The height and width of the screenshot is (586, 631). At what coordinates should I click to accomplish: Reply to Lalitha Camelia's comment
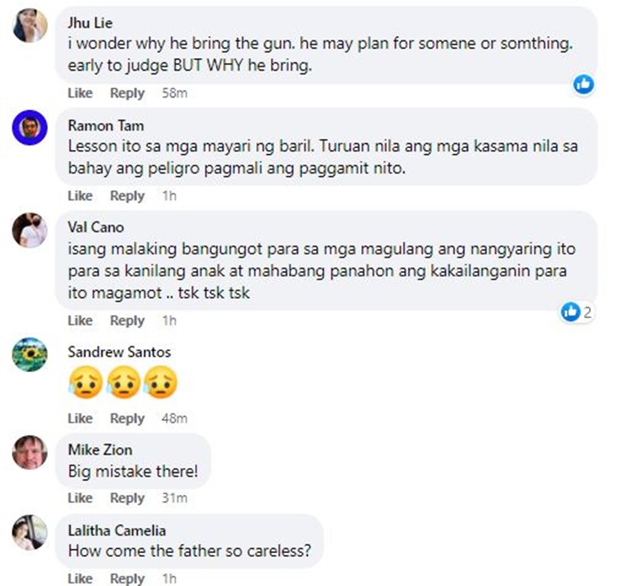pyautogui.click(x=127, y=578)
